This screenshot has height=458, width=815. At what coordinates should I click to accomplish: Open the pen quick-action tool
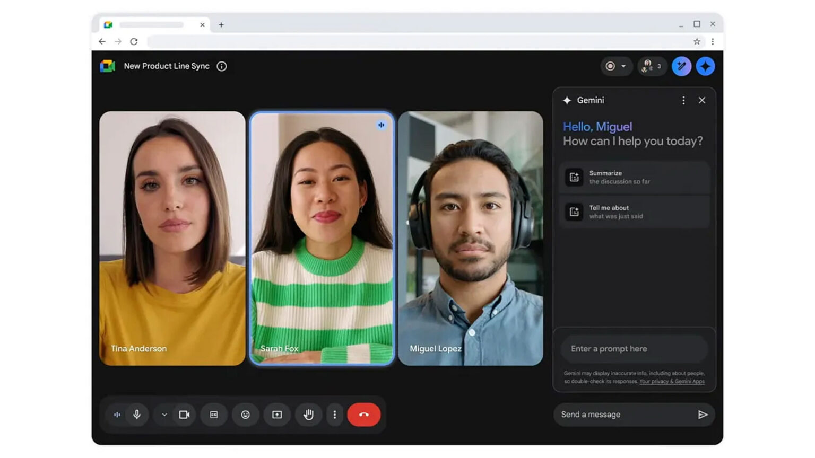tap(681, 66)
